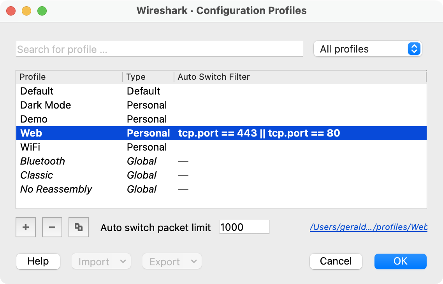Open the All profiles filter dropdown
This screenshot has width=443, height=284.
[x=367, y=49]
